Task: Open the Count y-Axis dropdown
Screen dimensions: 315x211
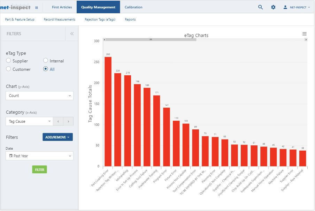Action: tap(39, 95)
